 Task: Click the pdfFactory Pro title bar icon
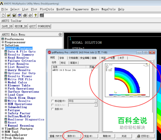49,52
